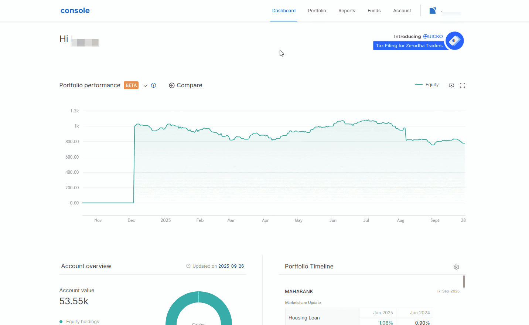Expand the Portfolio performance dropdown chevron
The height and width of the screenshot is (325, 529).
tap(145, 86)
